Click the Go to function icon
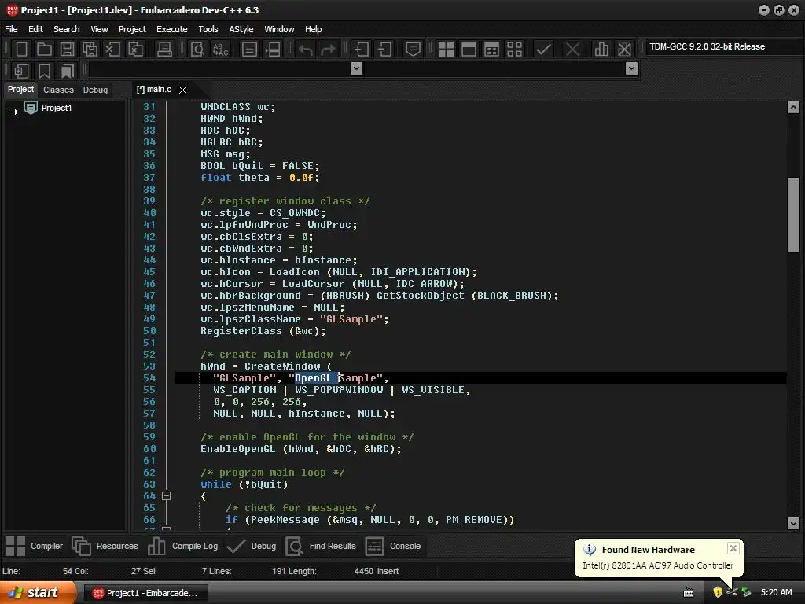 pyautogui.click(x=249, y=50)
